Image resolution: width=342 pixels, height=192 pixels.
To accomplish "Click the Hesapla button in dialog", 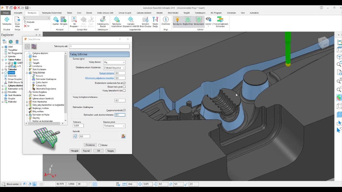I will [x=75, y=151].
